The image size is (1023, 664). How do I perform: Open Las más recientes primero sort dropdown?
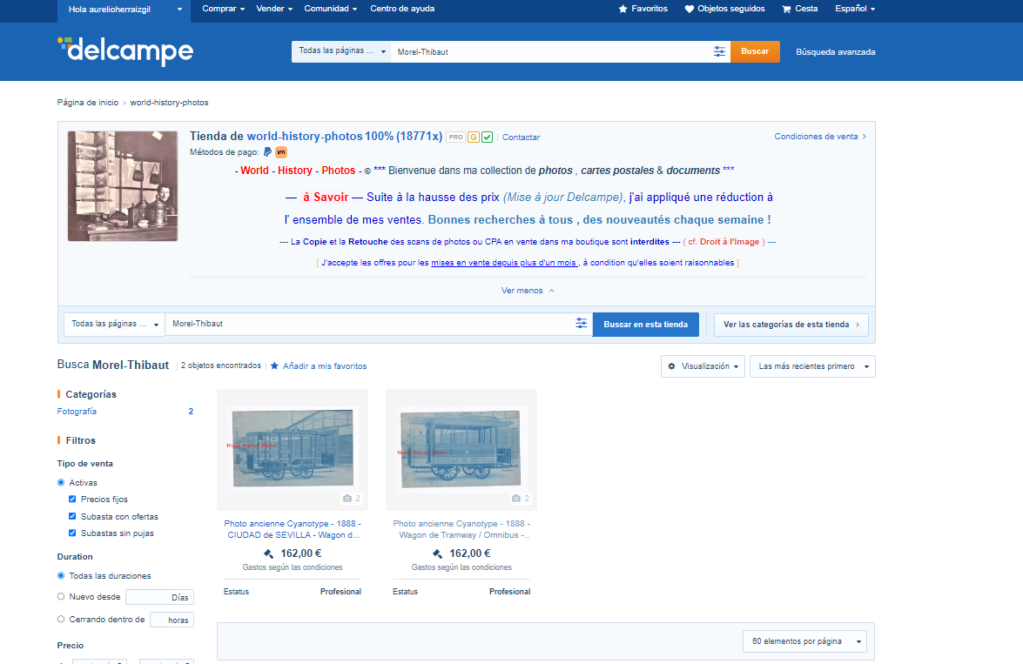click(812, 366)
